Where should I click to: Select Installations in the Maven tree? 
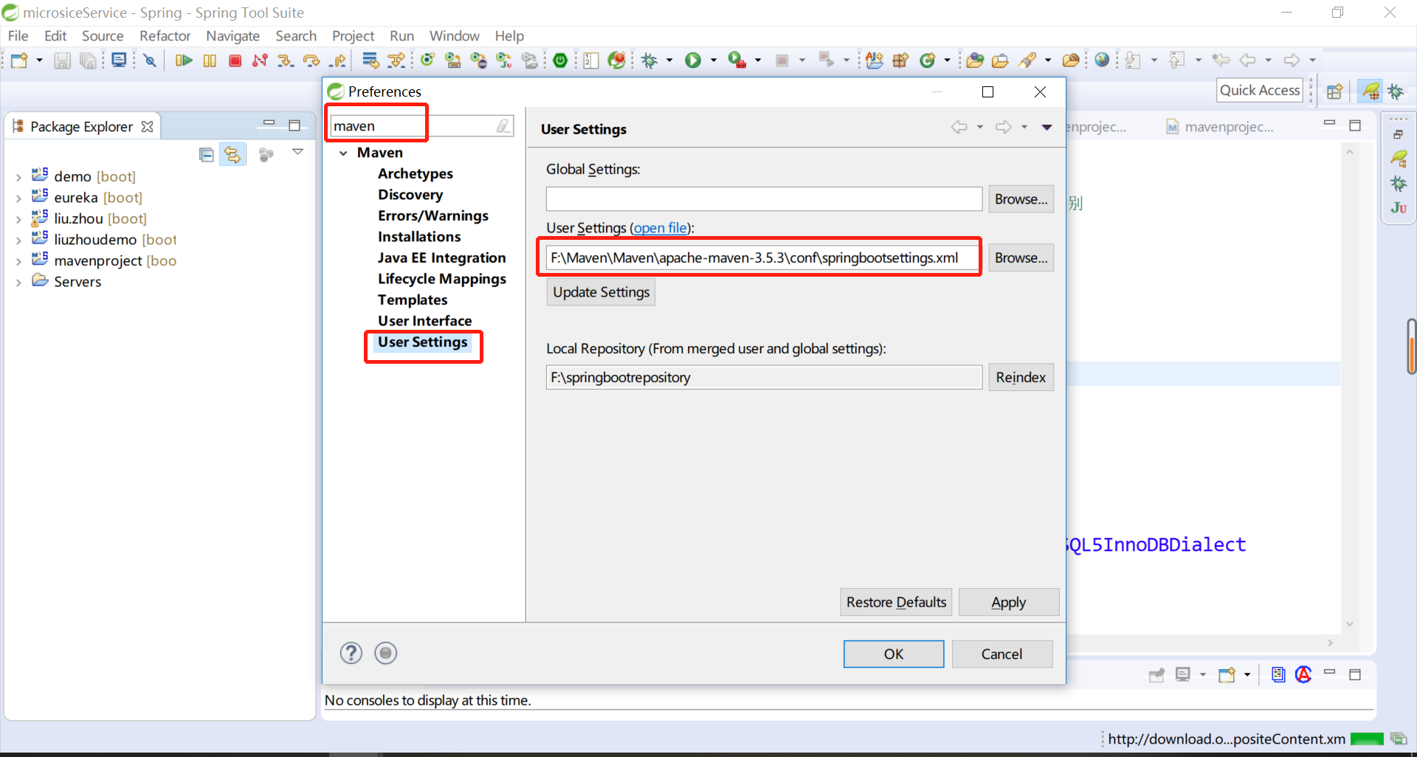click(x=418, y=237)
